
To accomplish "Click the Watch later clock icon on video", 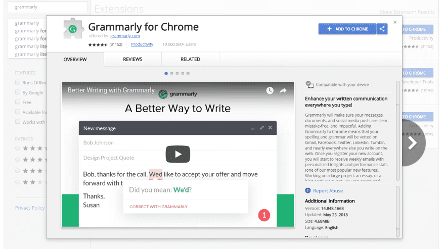I will pos(270,90).
